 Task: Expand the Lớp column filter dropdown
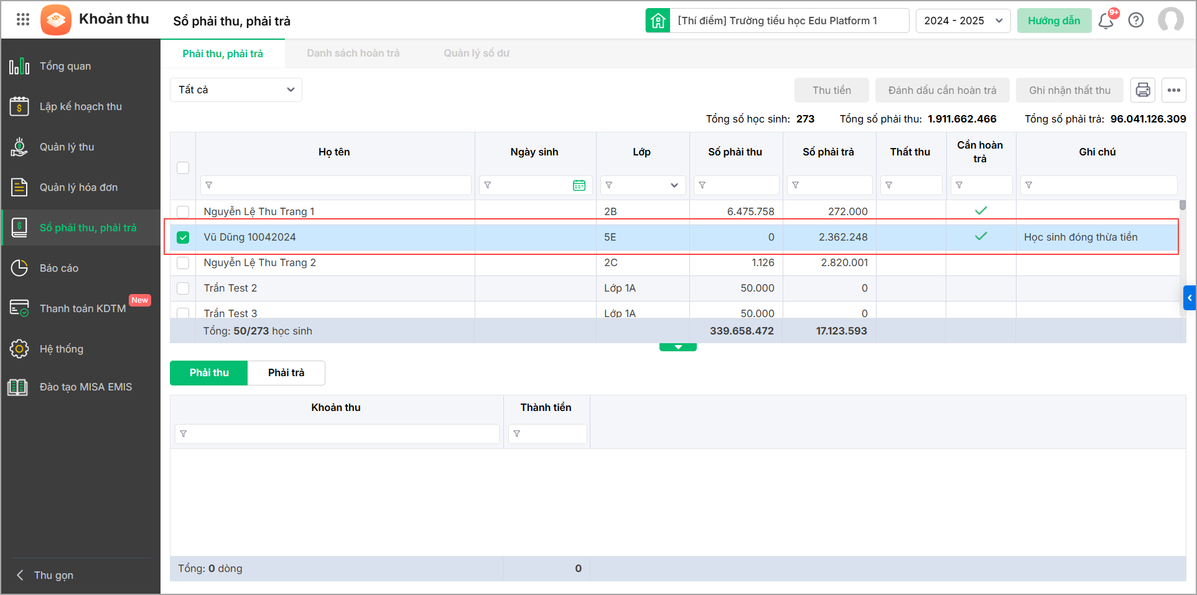pos(674,185)
